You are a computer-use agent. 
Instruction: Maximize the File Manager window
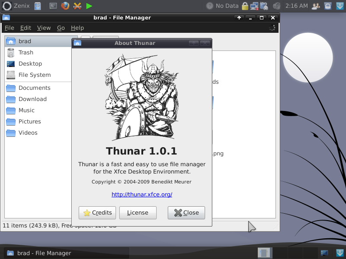pyautogui.click(x=262, y=18)
